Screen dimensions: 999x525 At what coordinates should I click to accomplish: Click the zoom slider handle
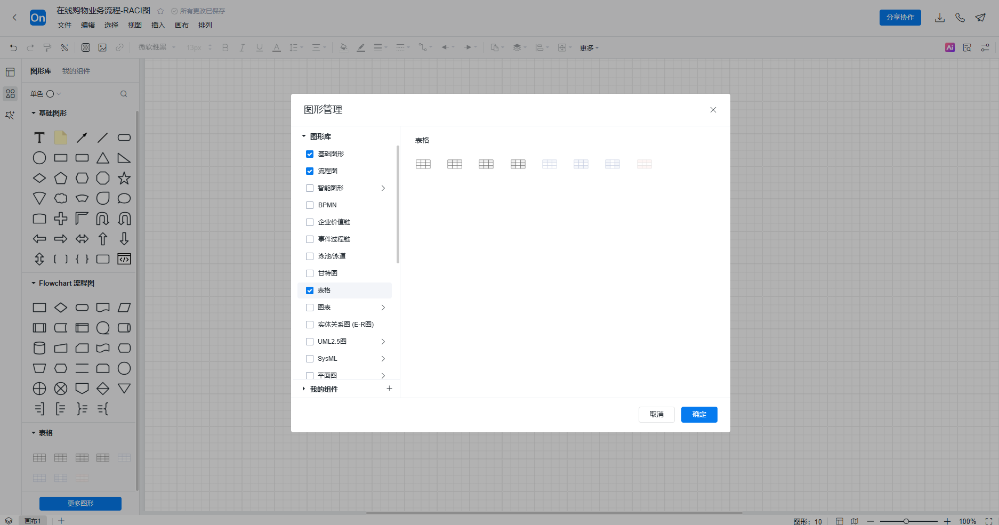[906, 521]
